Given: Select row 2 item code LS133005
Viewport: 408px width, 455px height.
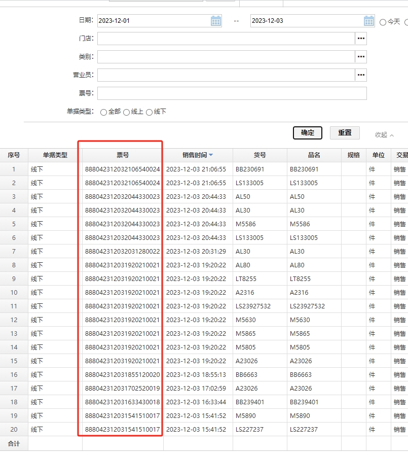Looking at the screenshot, I should click(249, 183).
